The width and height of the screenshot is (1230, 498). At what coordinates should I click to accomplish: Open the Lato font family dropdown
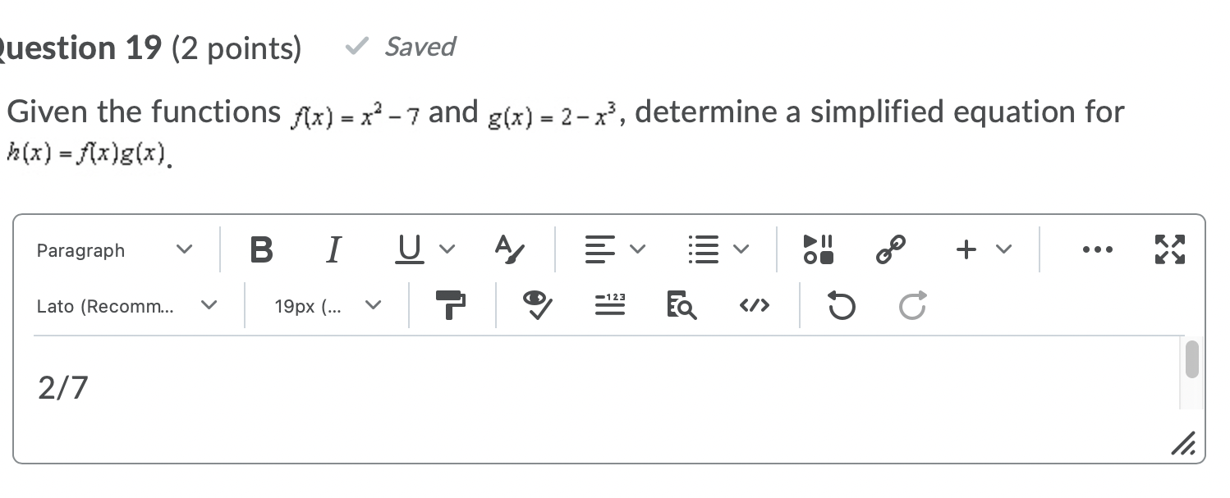pos(127,305)
